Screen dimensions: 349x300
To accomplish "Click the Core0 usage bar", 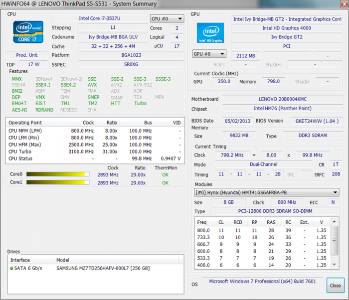I will pyautogui.click(x=57, y=174).
